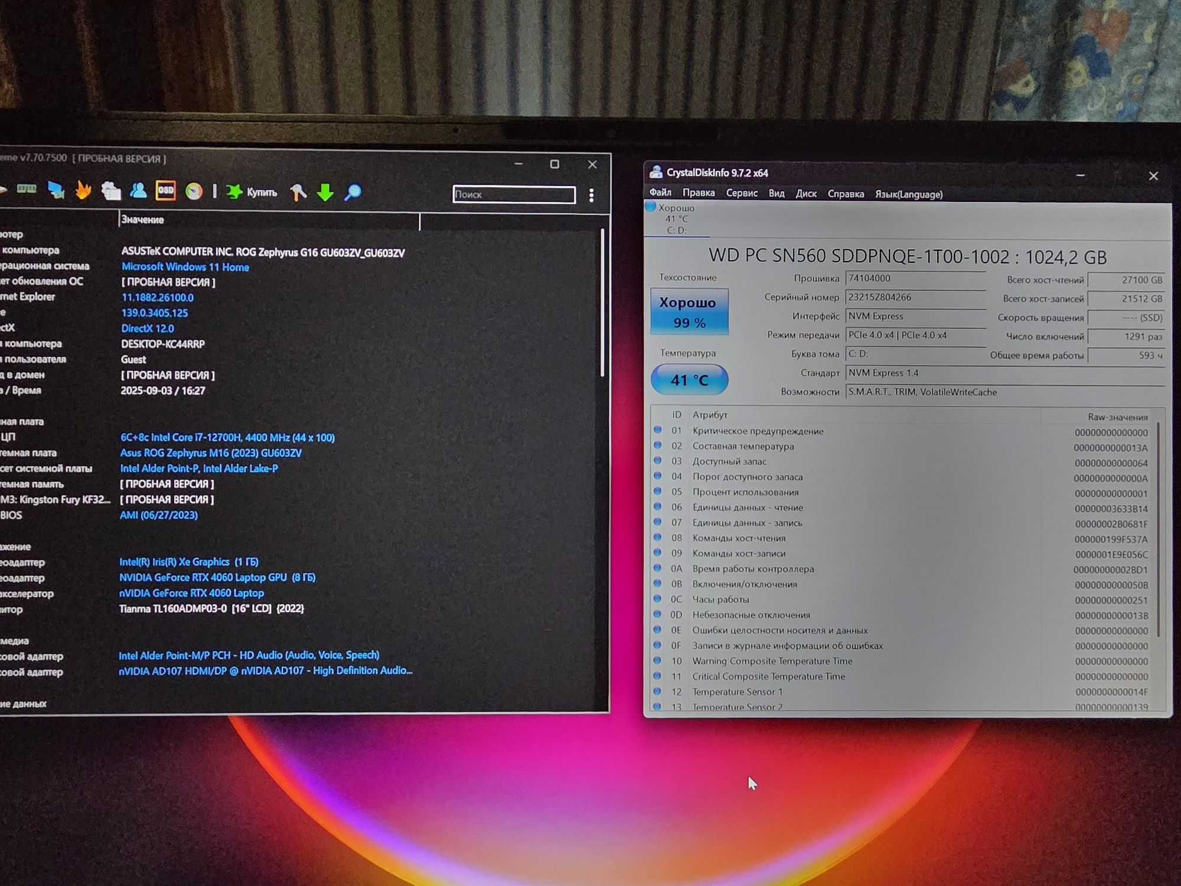The image size is (1181, 886).
Task: Open the Вид menu in CrystalDiskInfo
Action: pos(777,194)
